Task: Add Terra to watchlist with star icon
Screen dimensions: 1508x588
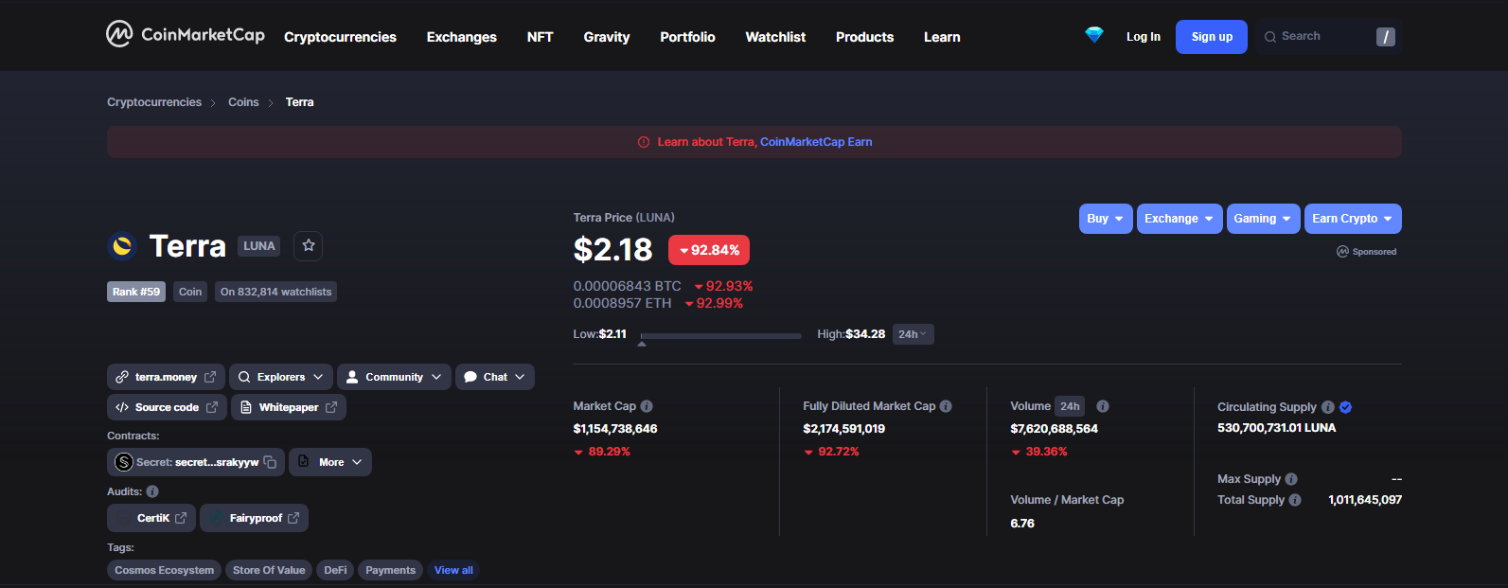Action: point(308,246)
